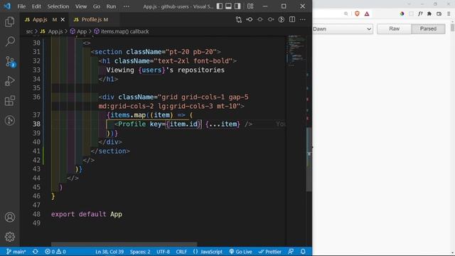Open the Search view in activity bar

9,41
